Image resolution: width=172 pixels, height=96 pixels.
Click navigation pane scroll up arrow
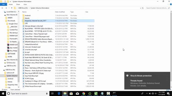[x=19, y=11]
